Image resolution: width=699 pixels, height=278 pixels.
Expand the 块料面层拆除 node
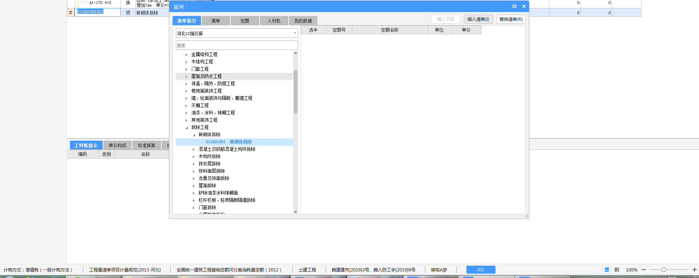(194, 171)
